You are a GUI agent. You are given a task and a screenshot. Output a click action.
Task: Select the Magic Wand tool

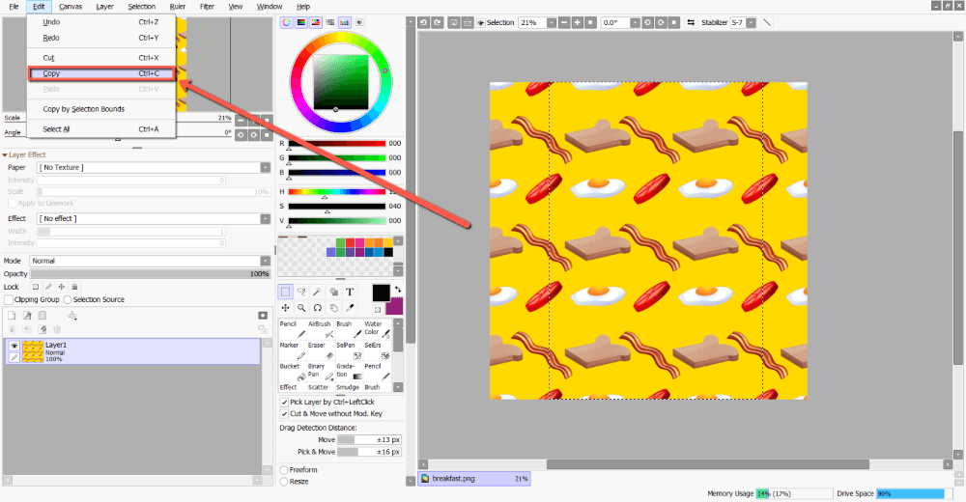317,292
